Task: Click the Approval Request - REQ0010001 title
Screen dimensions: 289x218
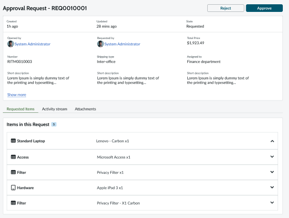Action: point(45,8)
